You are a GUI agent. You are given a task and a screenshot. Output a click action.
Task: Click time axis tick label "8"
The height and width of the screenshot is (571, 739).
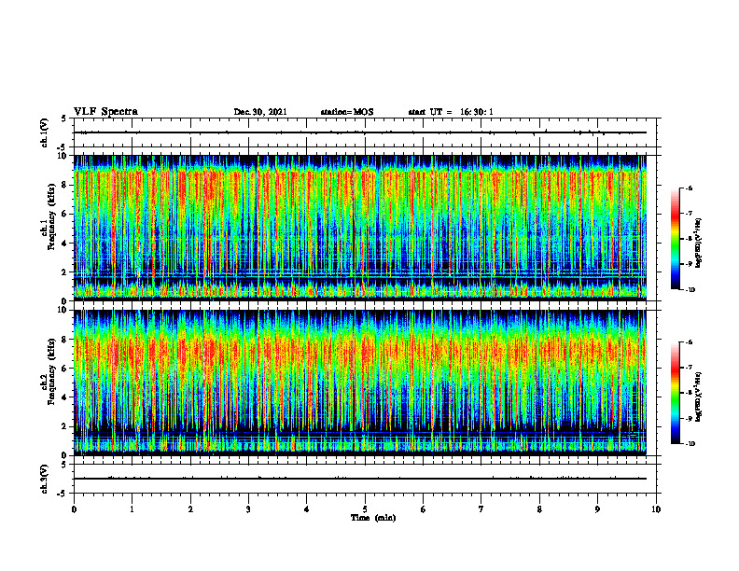[x=539, y=509]
